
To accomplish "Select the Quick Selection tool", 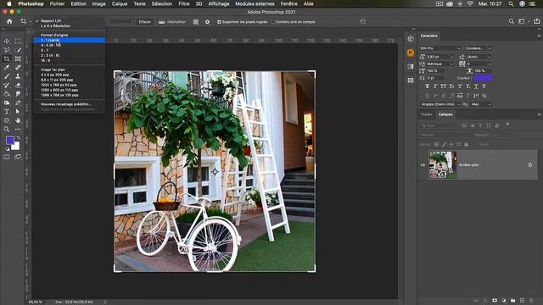I will click(x=18, y=50).
